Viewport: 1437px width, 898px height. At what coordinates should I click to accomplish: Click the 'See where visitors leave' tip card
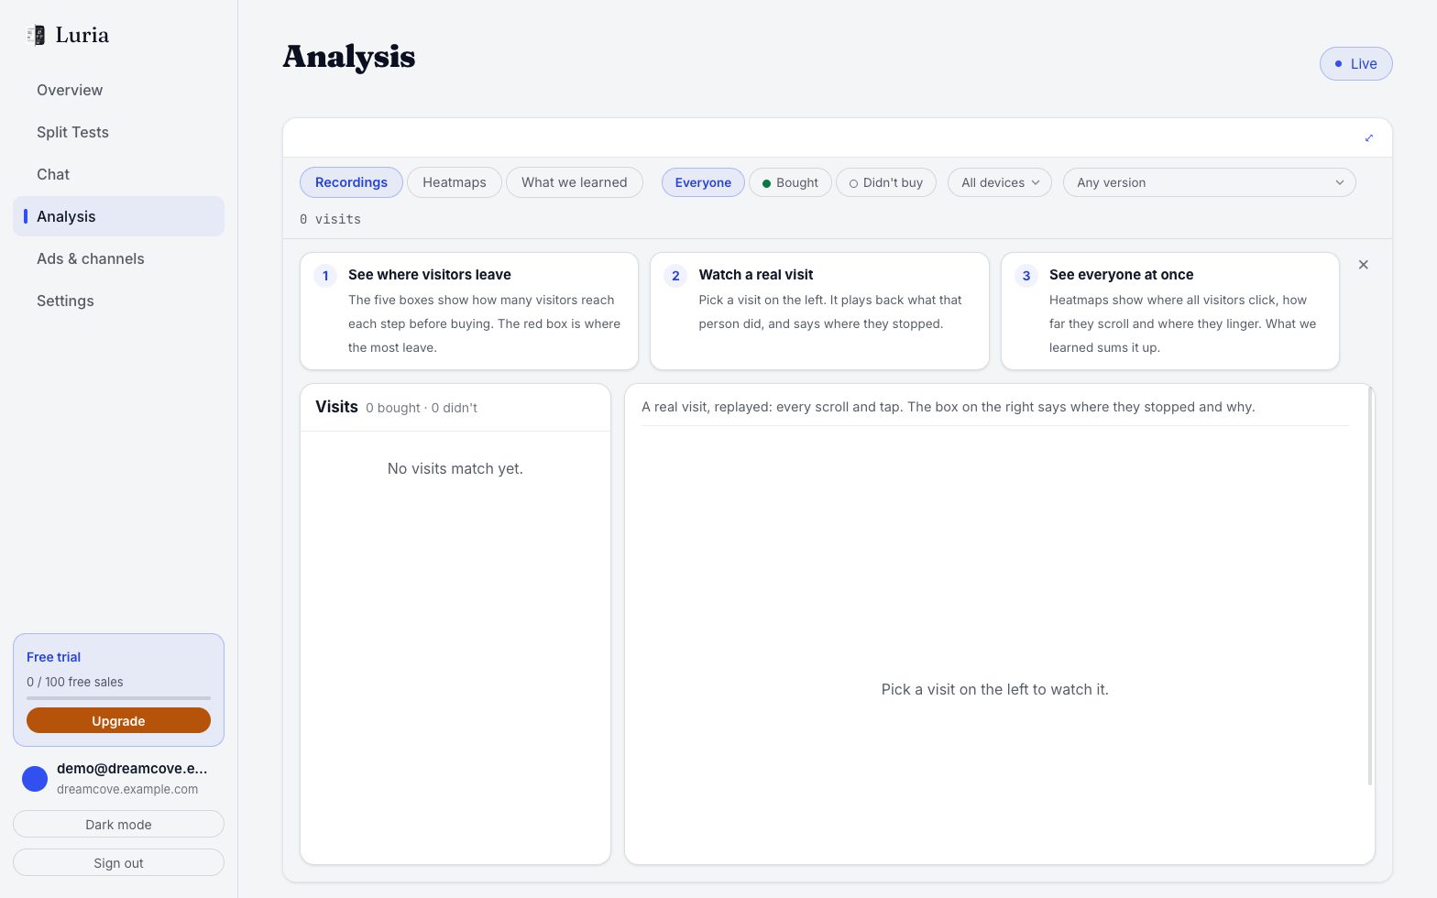(469, 312)
